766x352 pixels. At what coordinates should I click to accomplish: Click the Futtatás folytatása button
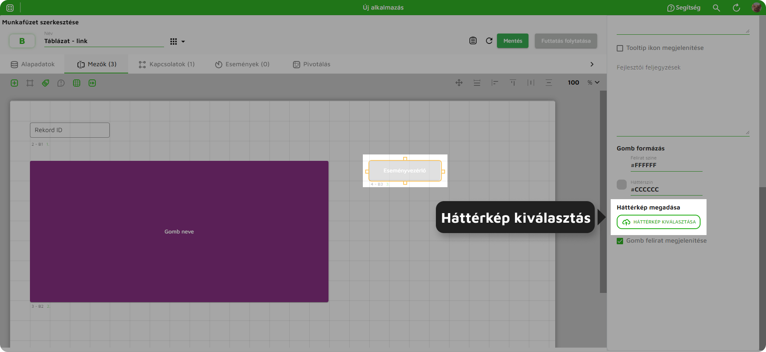566,41
